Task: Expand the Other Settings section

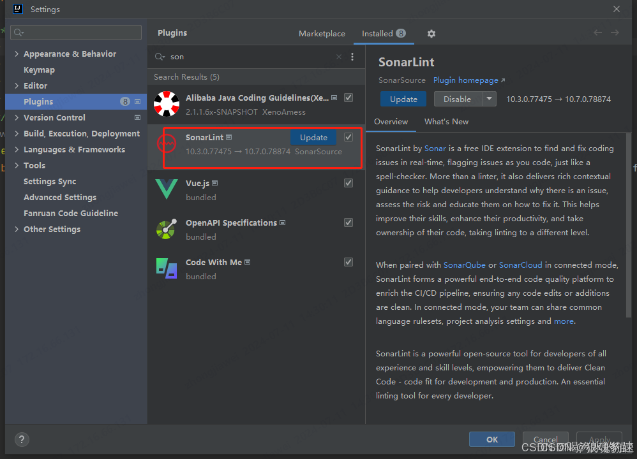Action: click(x=17, y=229)
